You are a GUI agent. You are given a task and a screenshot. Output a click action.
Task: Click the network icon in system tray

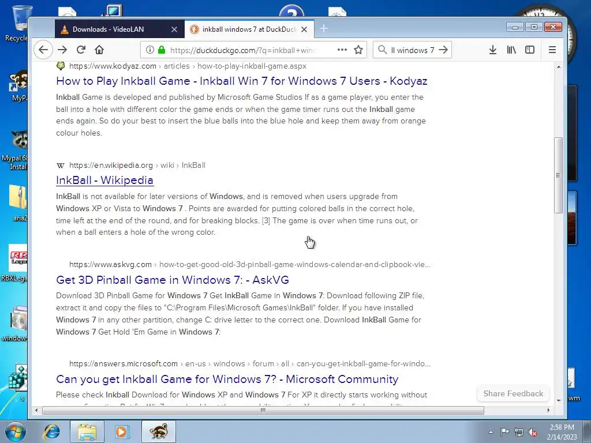tap(519, 432)
